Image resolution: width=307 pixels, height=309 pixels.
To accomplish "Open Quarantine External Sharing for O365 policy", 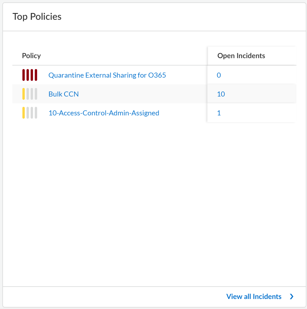I will 107,75.
